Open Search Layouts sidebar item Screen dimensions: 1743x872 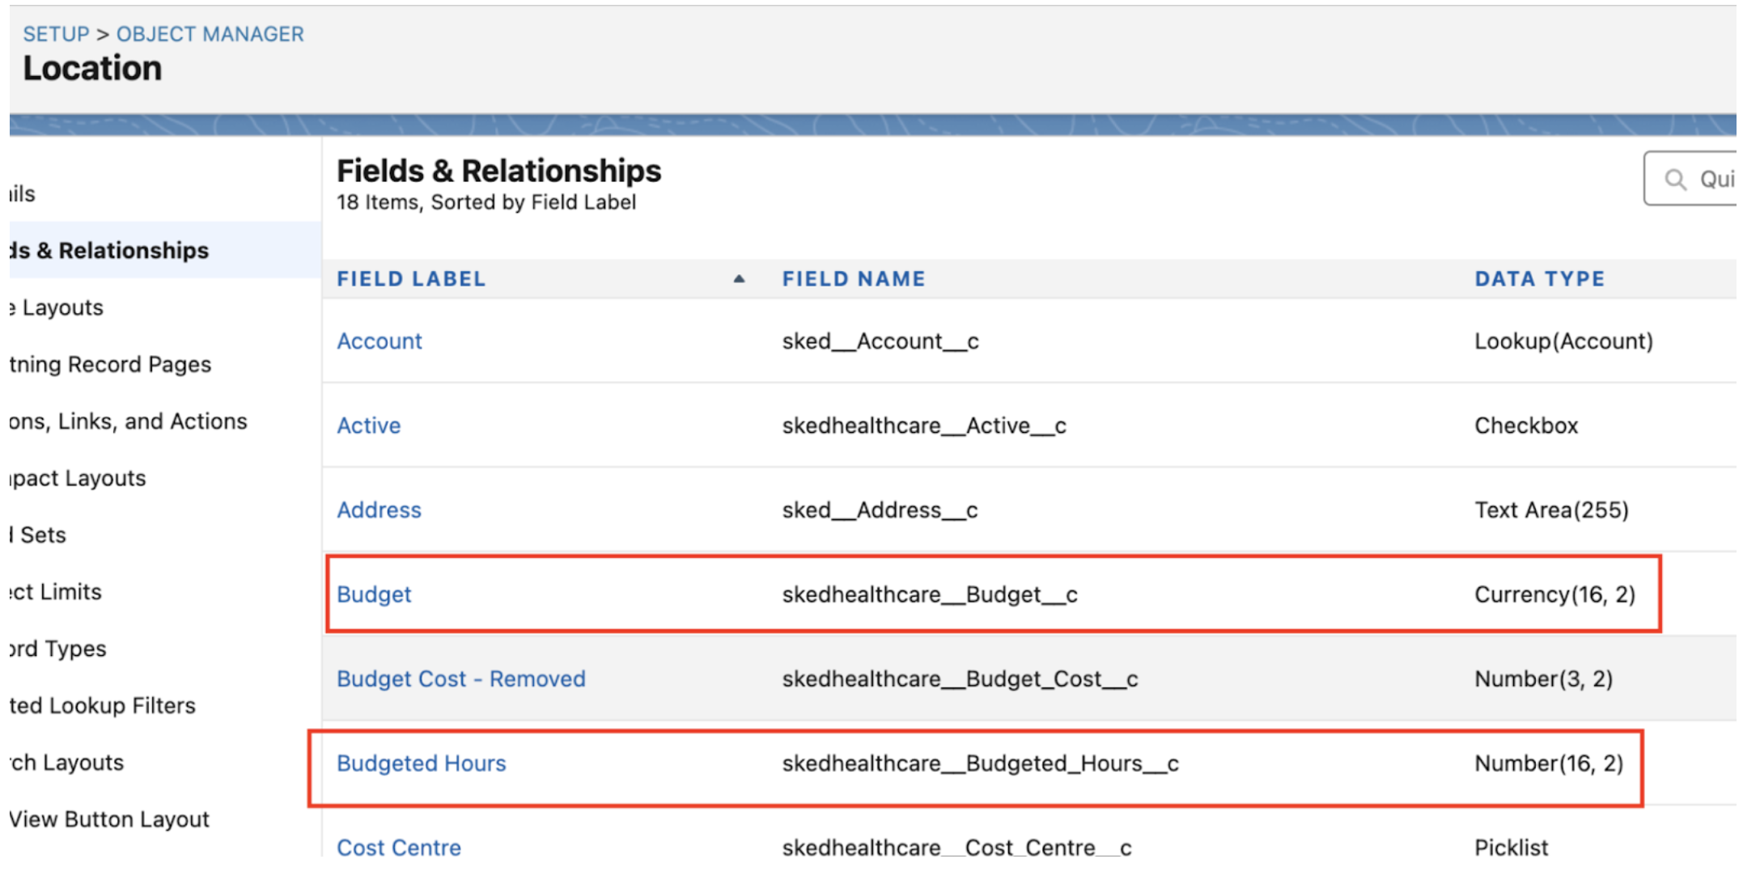pyautogui.click(x=67, y=763)
